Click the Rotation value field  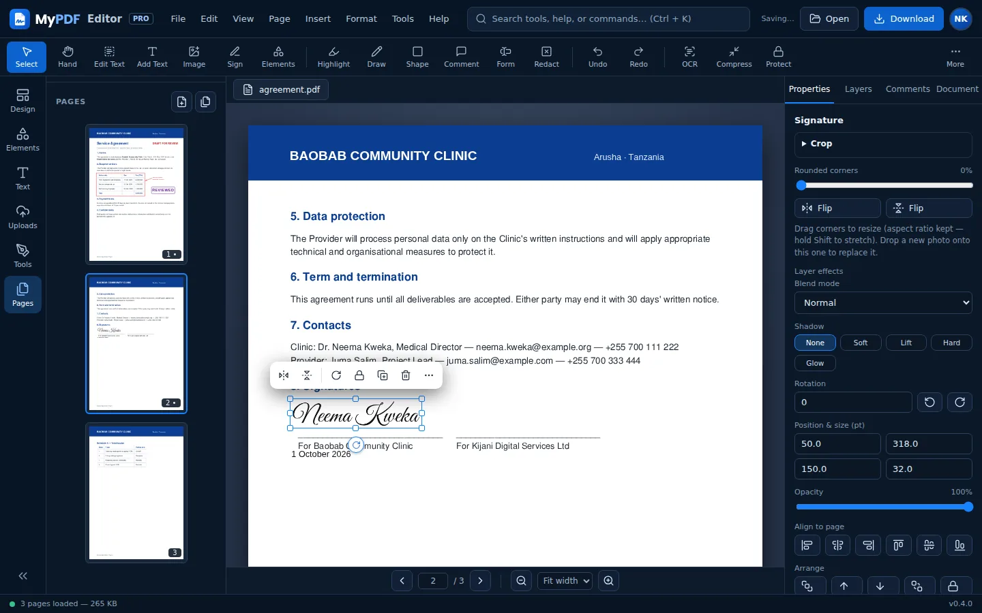click(853, 402)
